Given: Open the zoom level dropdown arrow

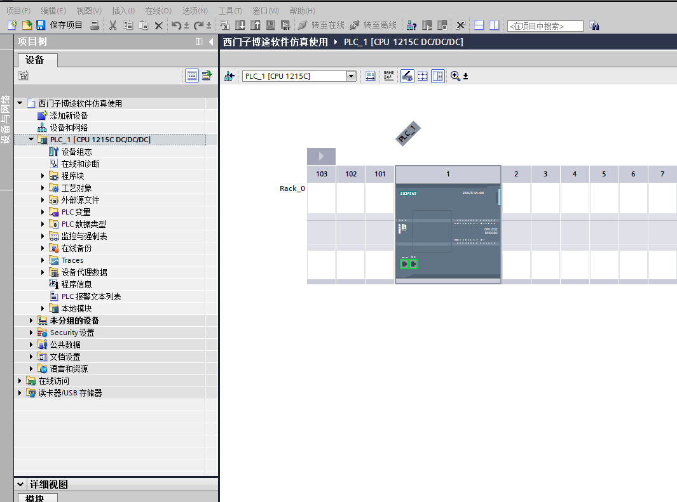Looking at the screenshot, I should click(465, 77).
